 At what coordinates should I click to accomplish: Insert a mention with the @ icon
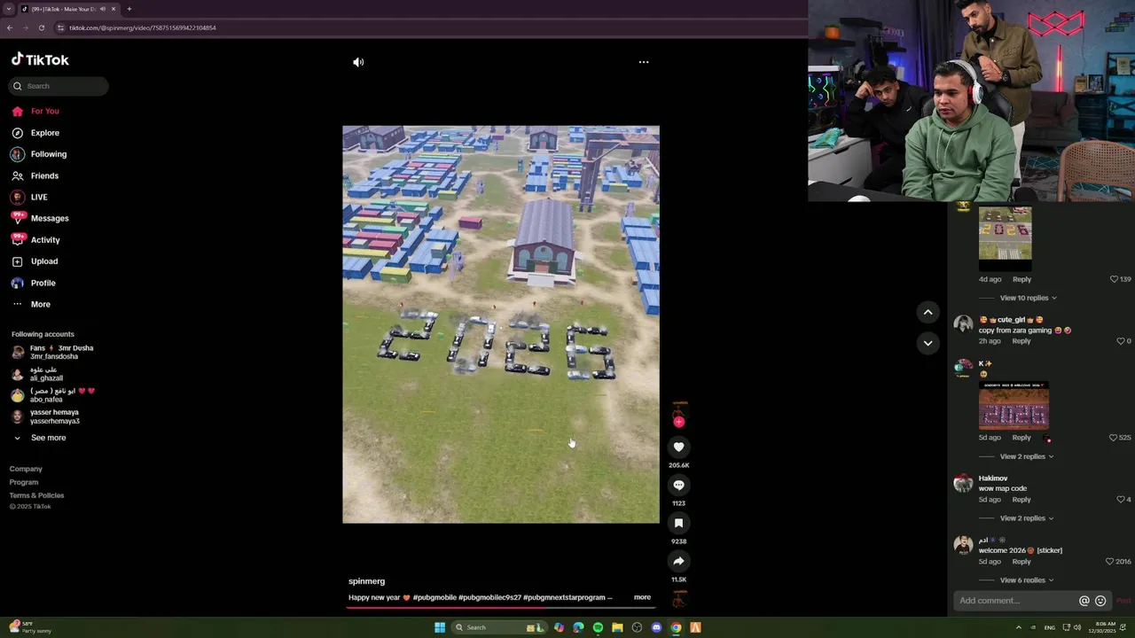(1084, 601)
